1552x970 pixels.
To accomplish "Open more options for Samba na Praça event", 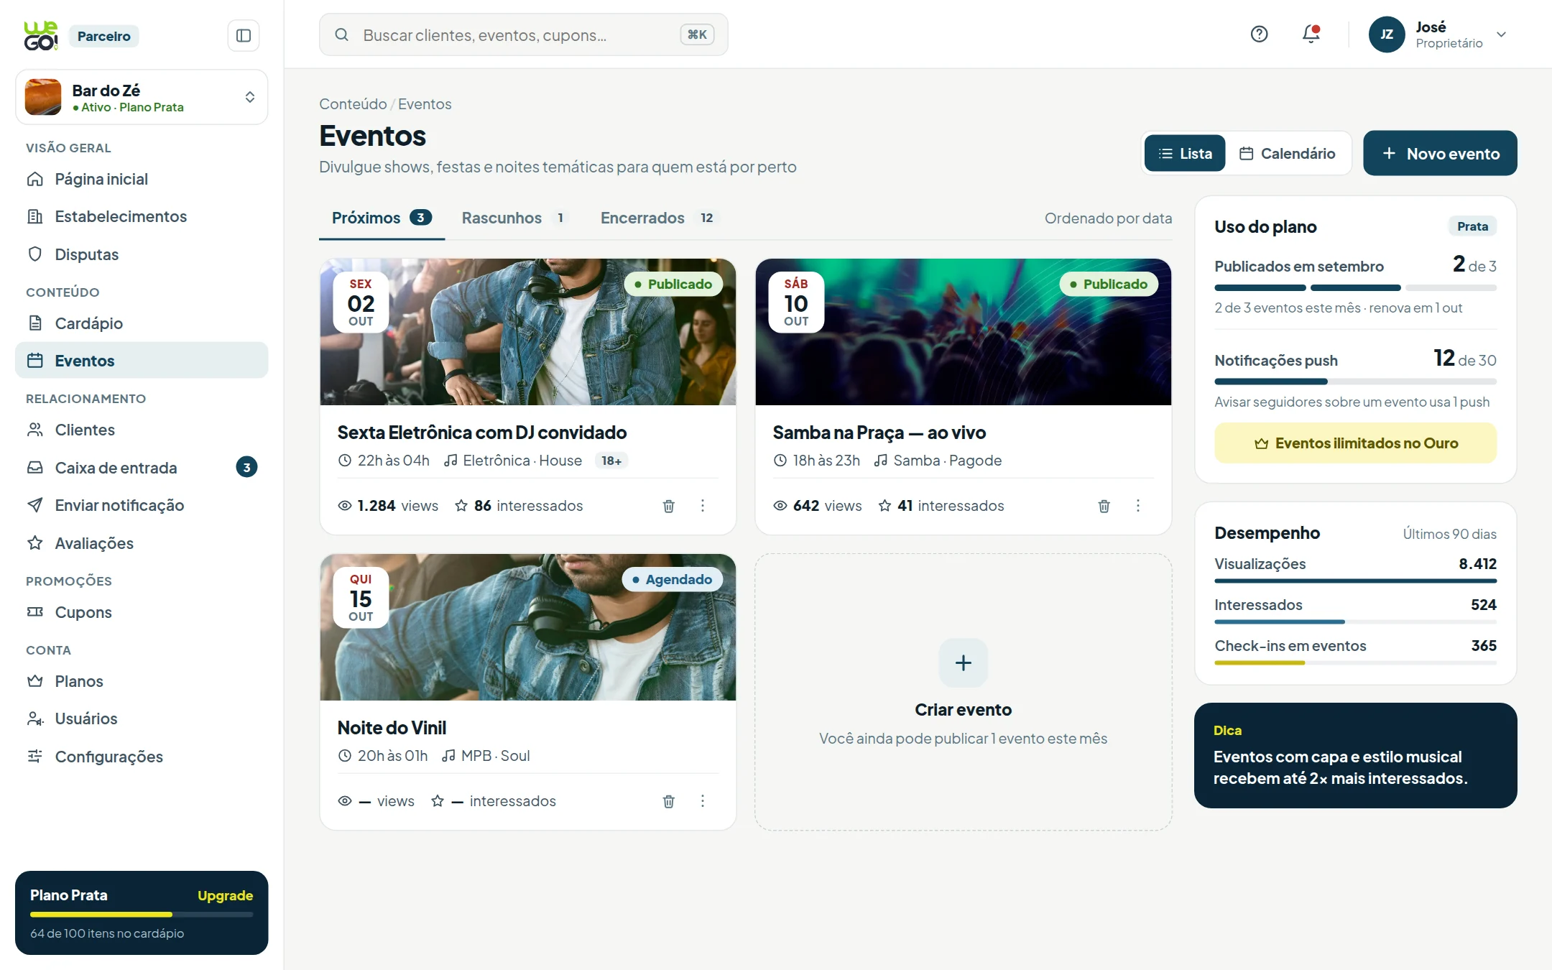I will click(x=1138, y=506).
